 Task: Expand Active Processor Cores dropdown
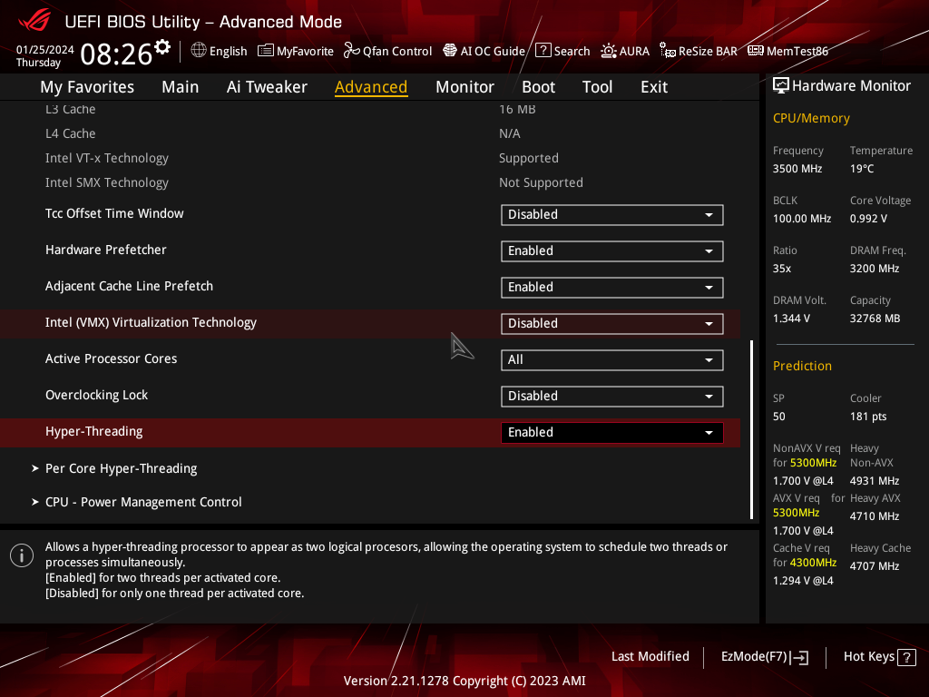click(611, 360)
